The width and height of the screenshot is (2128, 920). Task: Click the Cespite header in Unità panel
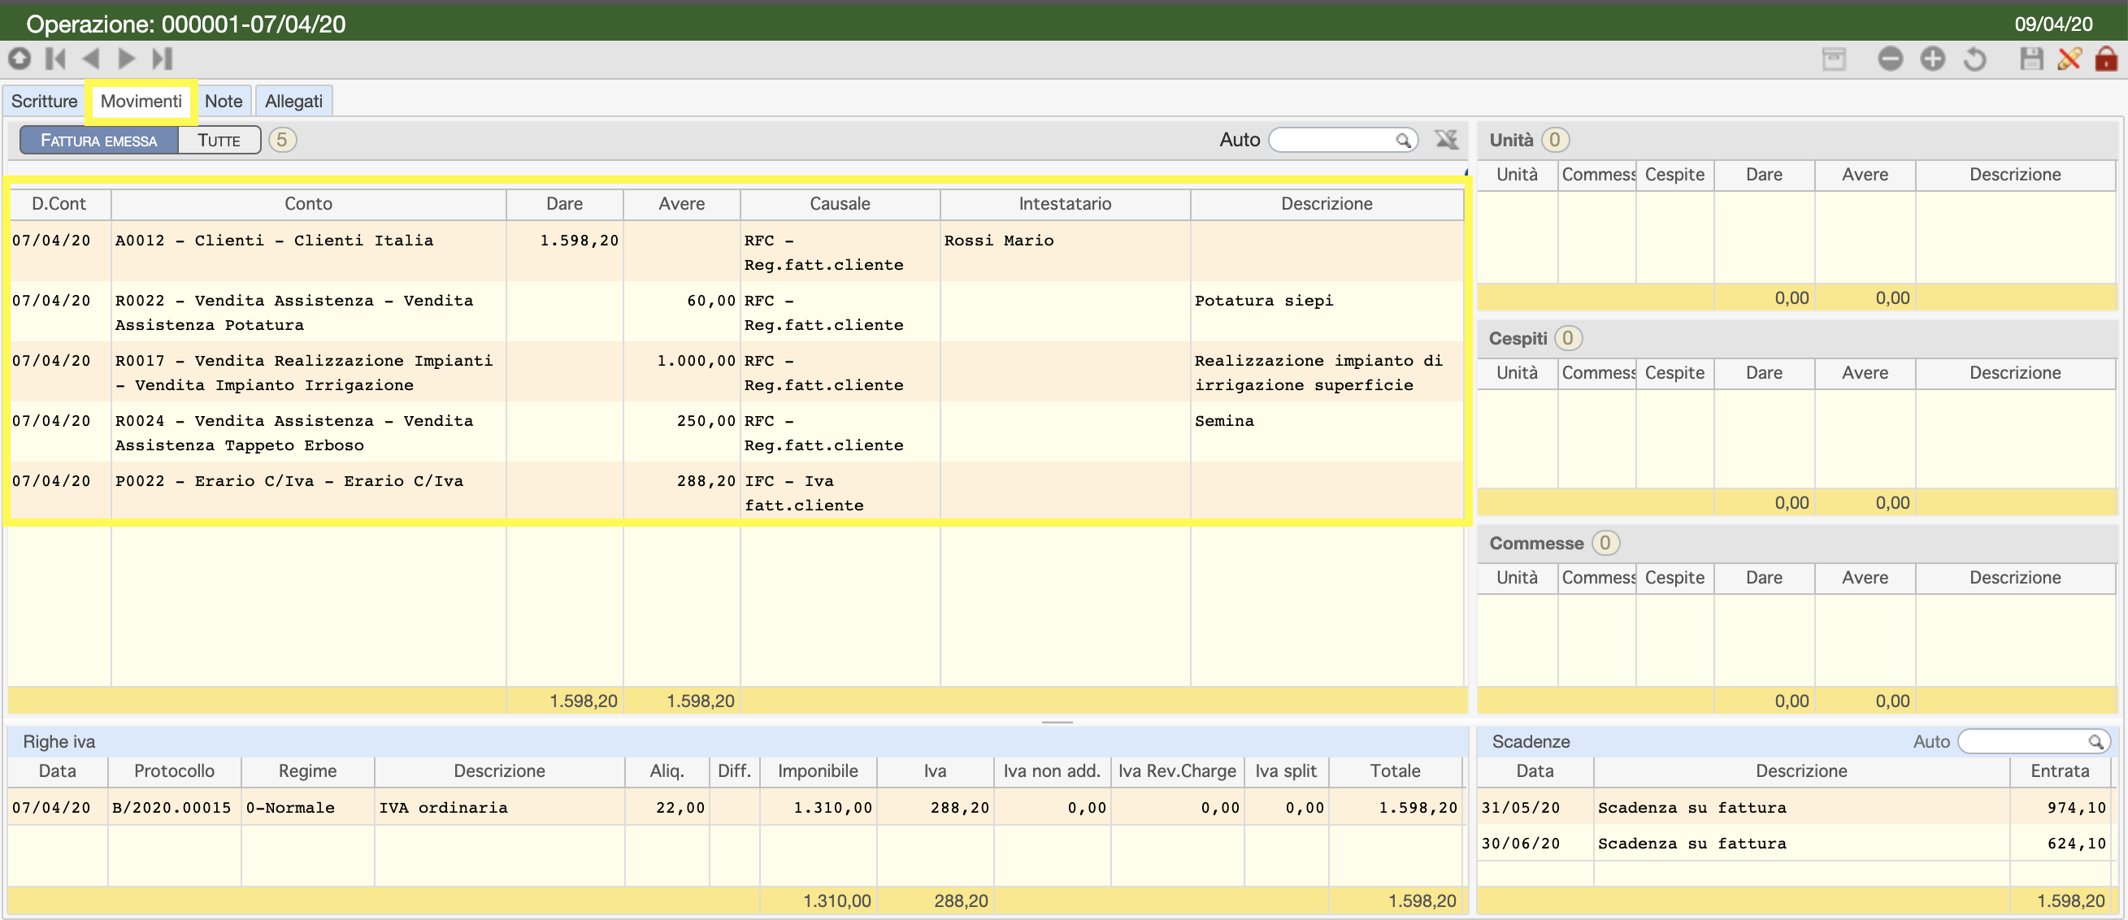1674,175
